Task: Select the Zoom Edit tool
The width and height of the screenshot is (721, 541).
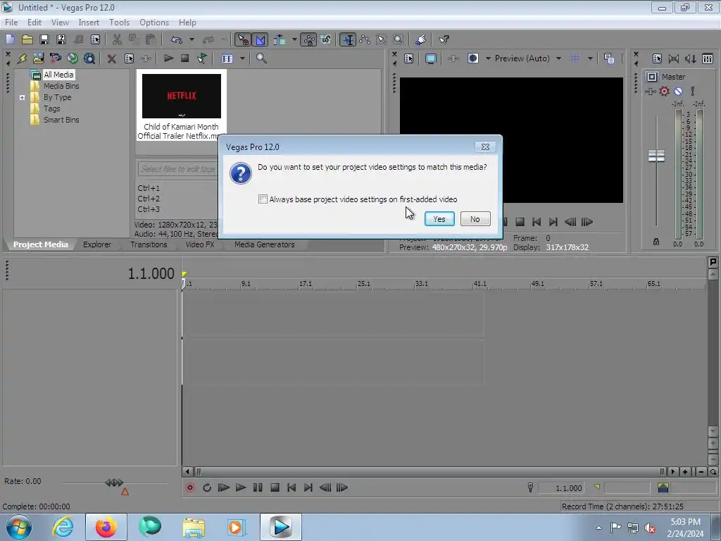Action: [x=399, y=39]
